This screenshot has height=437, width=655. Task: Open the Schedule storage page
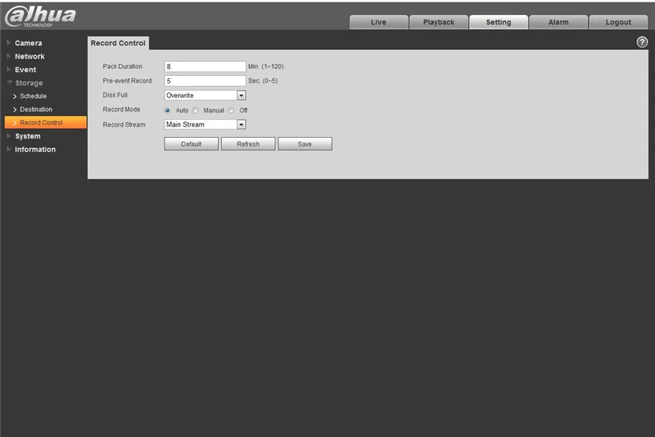point(33,96)
